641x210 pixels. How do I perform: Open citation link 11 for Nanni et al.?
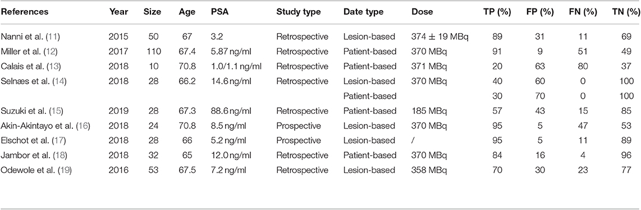(52, 36)
